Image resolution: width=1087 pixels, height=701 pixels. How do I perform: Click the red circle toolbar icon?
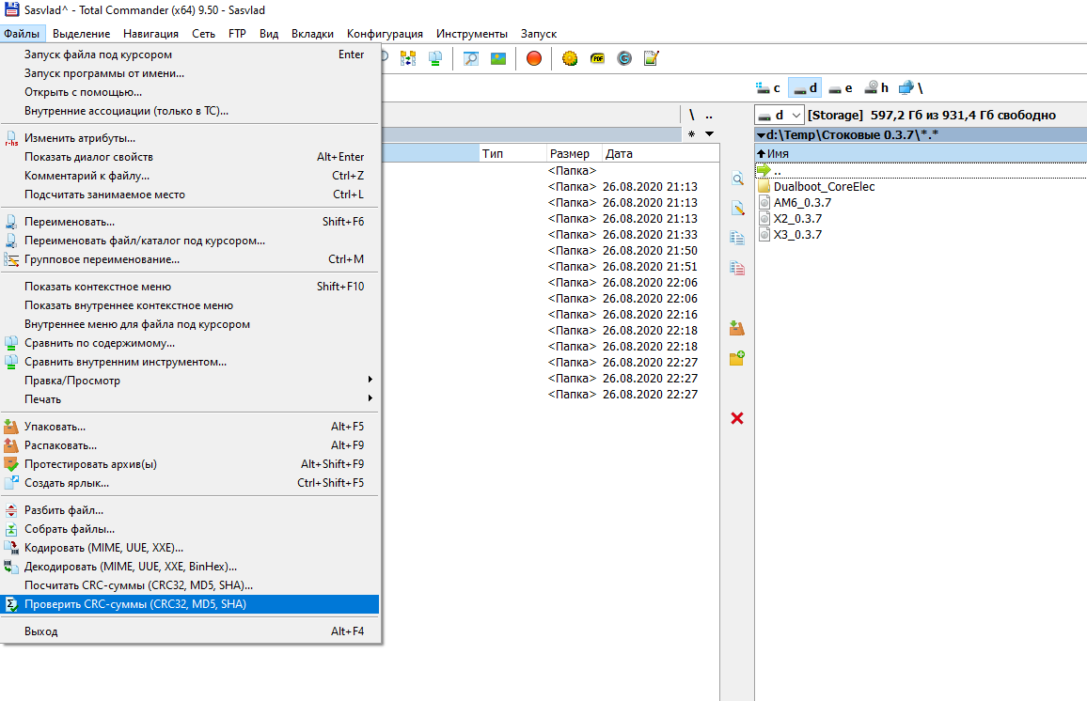point(534,59)
